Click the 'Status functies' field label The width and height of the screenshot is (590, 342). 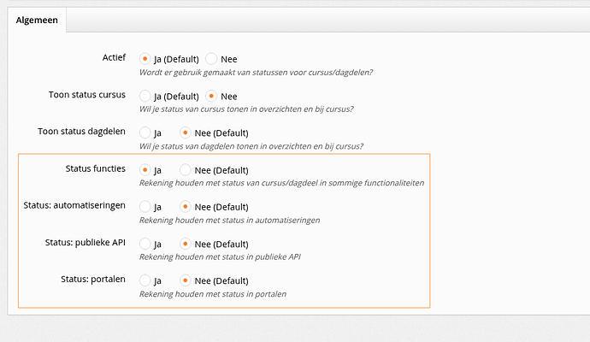coord(95,169)
